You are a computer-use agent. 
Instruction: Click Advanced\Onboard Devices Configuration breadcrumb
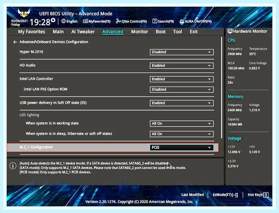[x=54, y=42]
